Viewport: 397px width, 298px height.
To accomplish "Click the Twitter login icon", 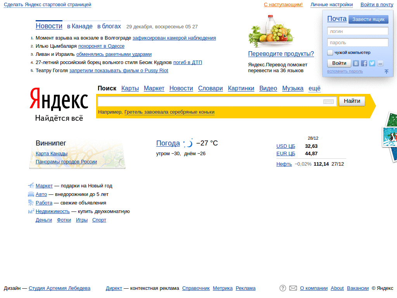I will tap(372, 63).
